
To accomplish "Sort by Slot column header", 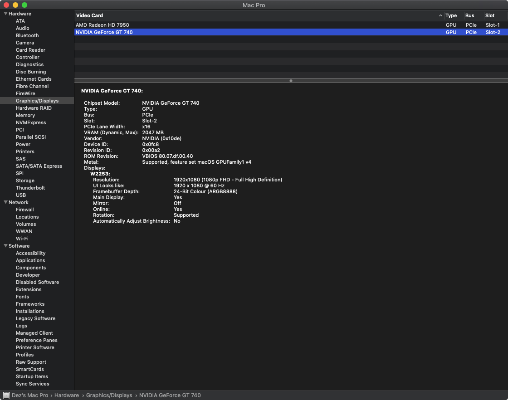I will [x=489, y=15].
